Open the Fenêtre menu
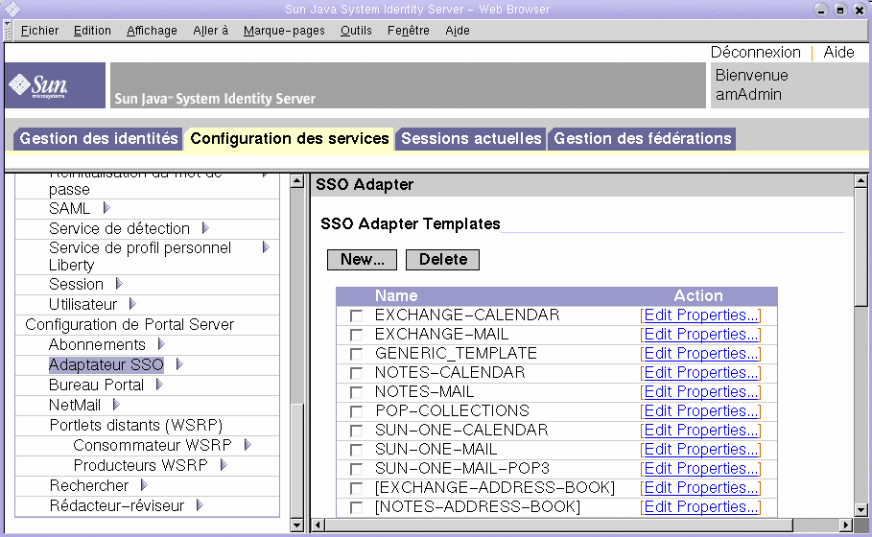The height and width of the screenshot is (537, 872). pyautogui.click(x=409, y=31)
